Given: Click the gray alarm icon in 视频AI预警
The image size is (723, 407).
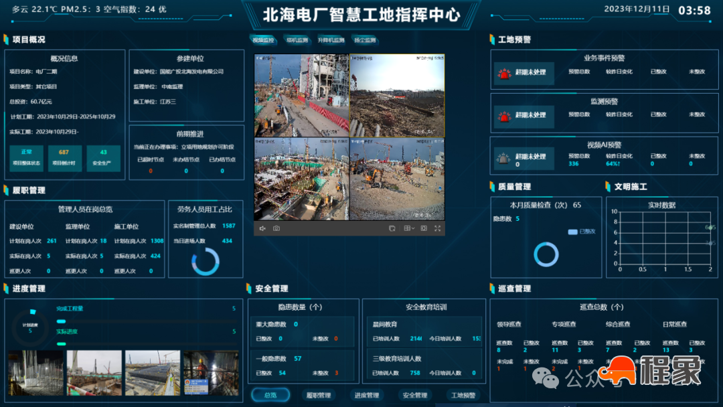Looking at the screenshot, I should coord(503,159).
